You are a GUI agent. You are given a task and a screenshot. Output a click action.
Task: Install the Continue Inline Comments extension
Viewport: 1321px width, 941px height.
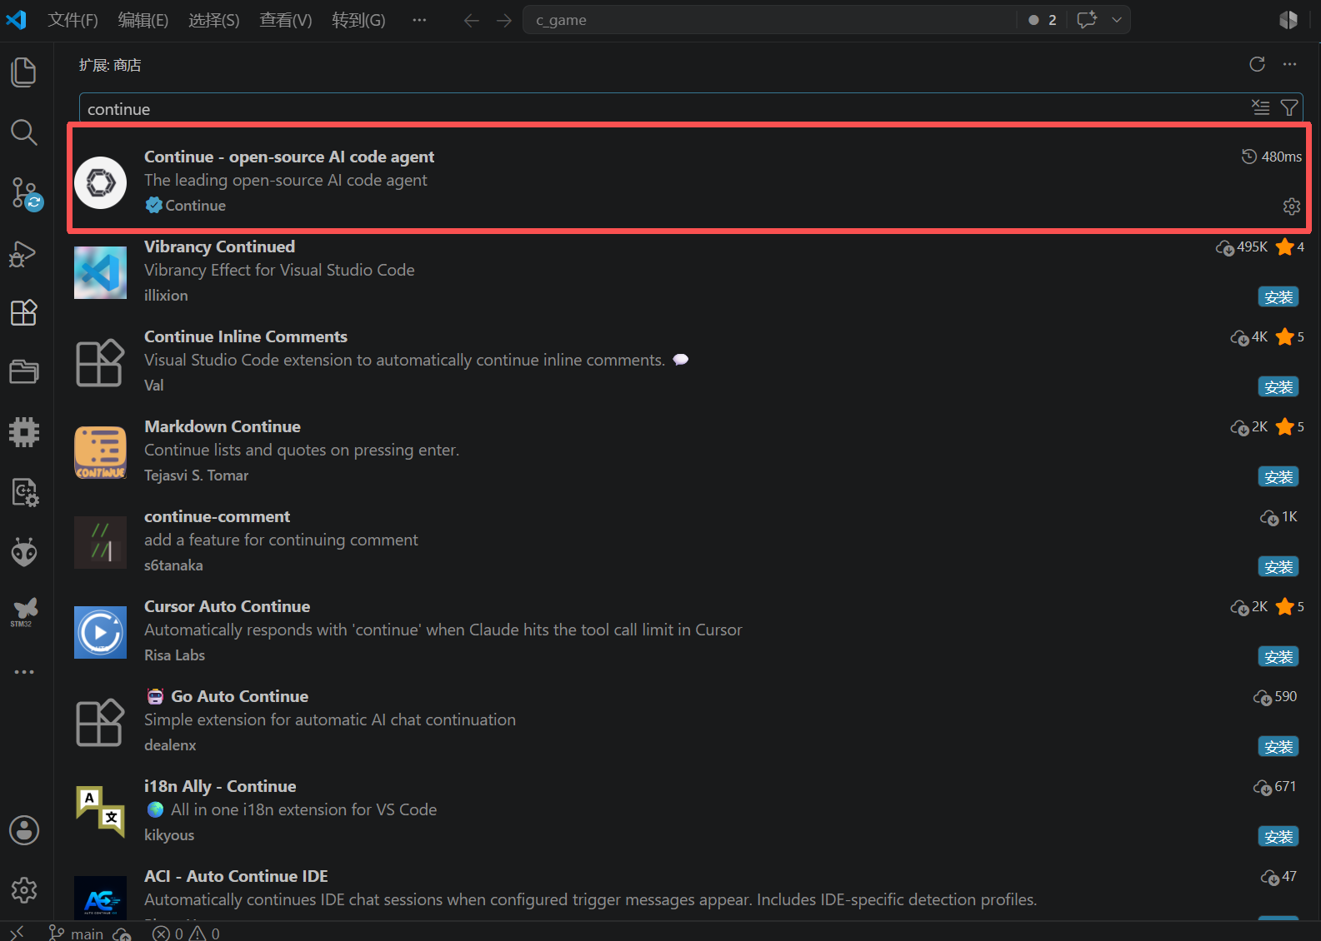1278,387
